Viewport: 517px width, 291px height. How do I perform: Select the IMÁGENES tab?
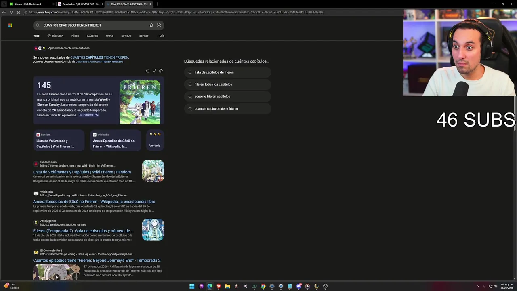point(92,36)
